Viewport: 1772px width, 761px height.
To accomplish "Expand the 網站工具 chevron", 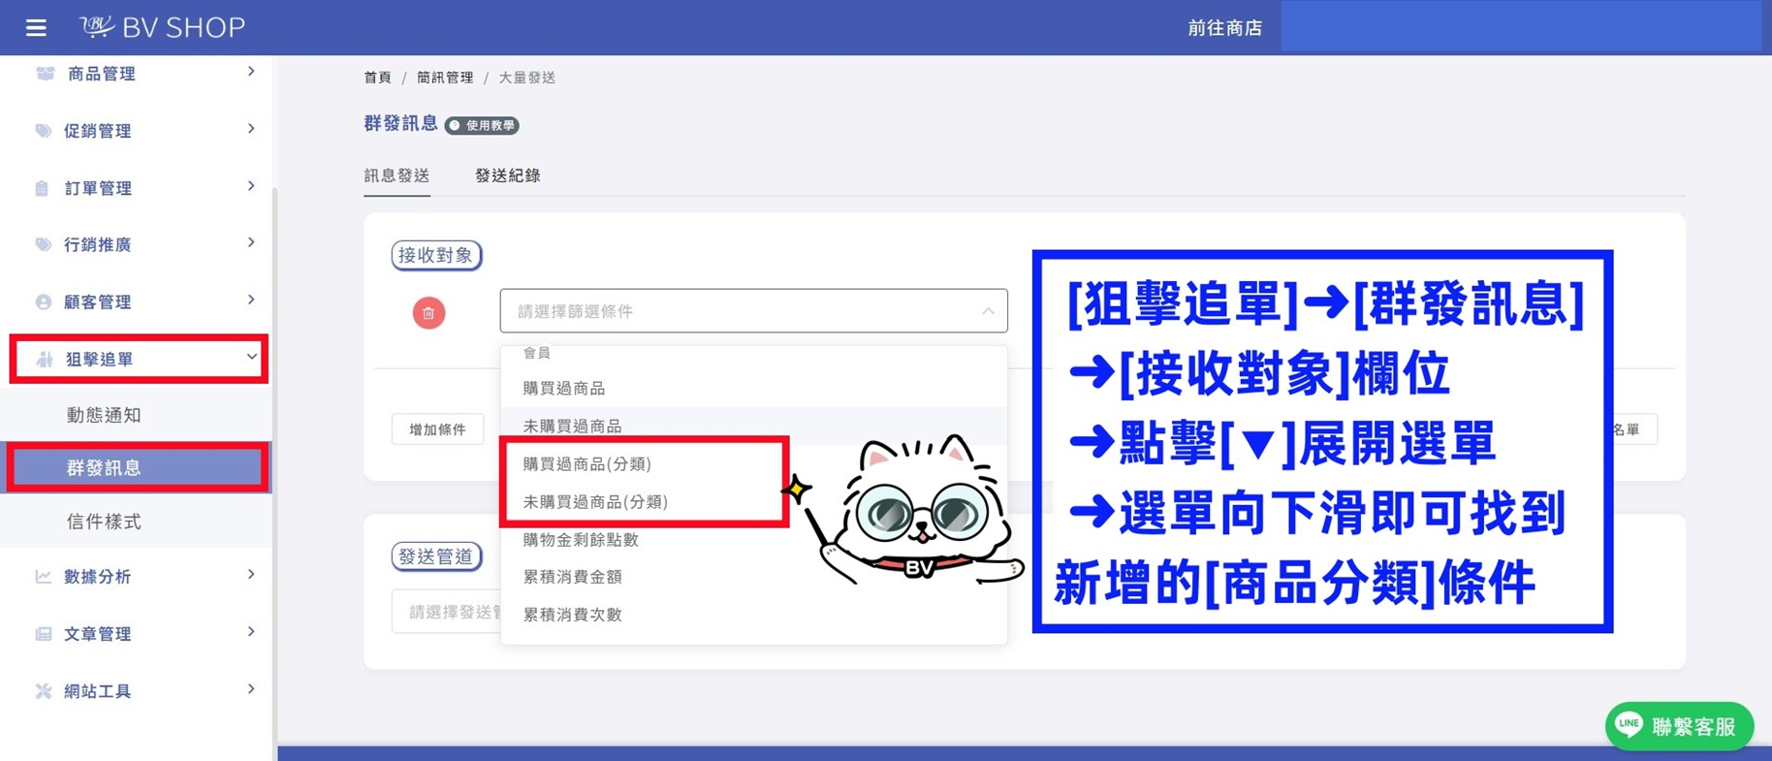I will (x=251, y=689).
